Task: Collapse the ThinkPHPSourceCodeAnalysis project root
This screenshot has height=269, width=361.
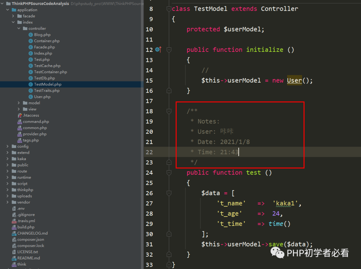Action: click(2, 4)
